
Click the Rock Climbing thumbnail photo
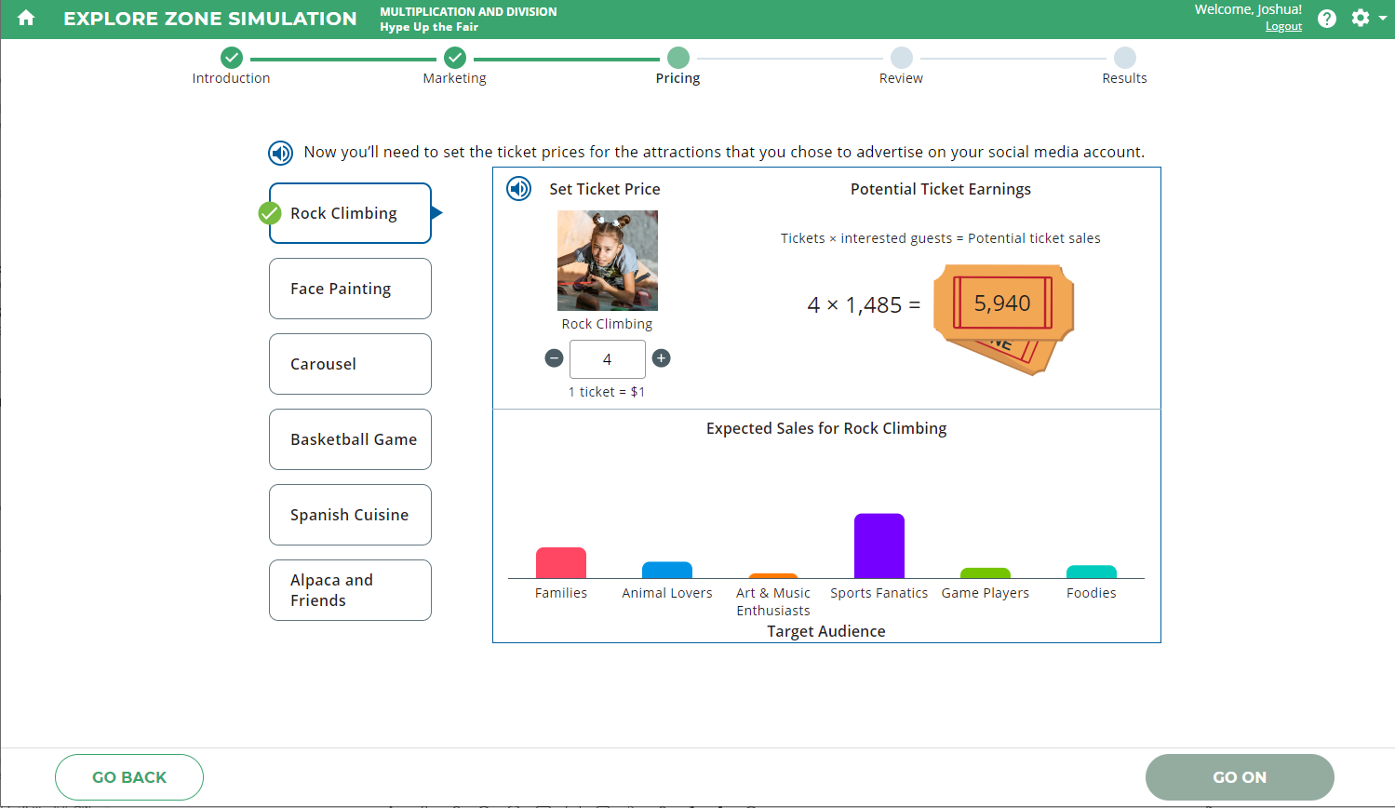pyautogui.click(x=607, y=261)
